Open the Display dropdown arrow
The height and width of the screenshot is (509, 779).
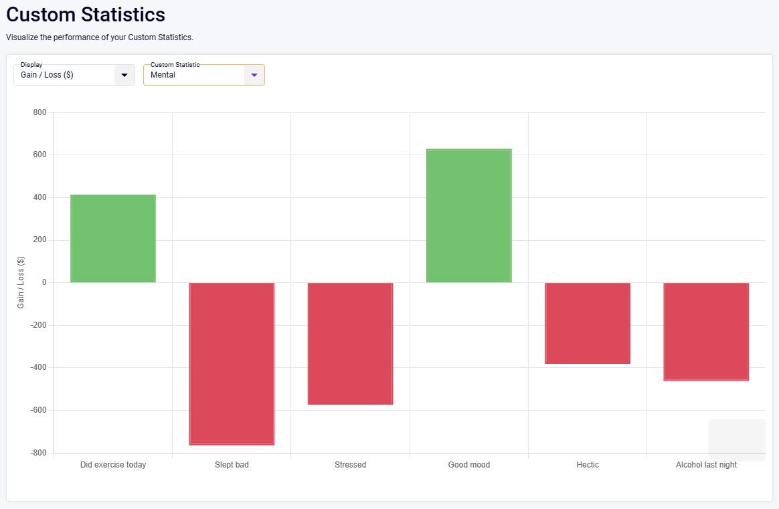(124, 75)
